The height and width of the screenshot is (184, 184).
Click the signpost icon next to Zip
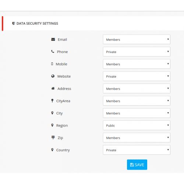point(53,137)
